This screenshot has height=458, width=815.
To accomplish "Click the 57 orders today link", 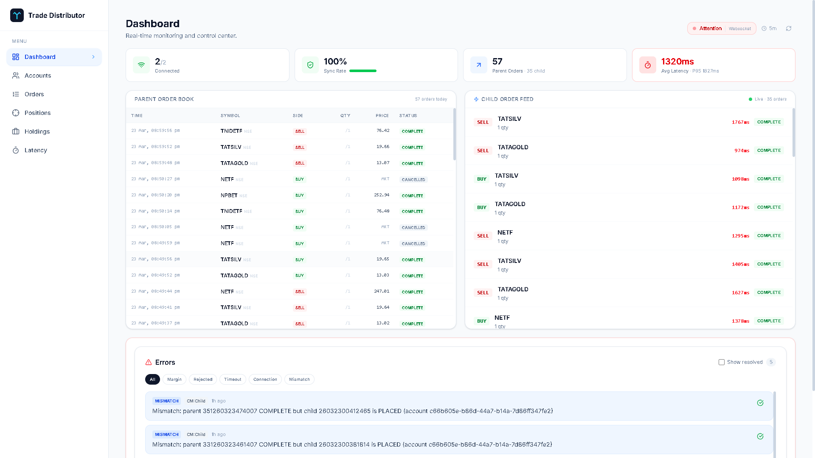I will point(431,99).
